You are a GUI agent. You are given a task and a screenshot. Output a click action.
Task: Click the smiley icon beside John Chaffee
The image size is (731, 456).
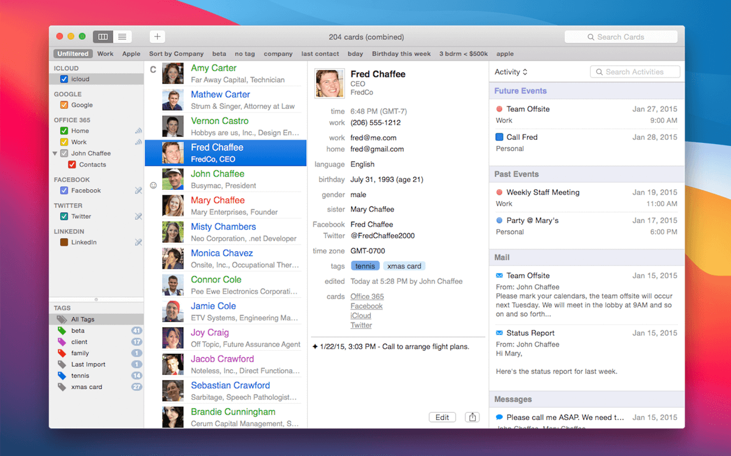[154, 185]
